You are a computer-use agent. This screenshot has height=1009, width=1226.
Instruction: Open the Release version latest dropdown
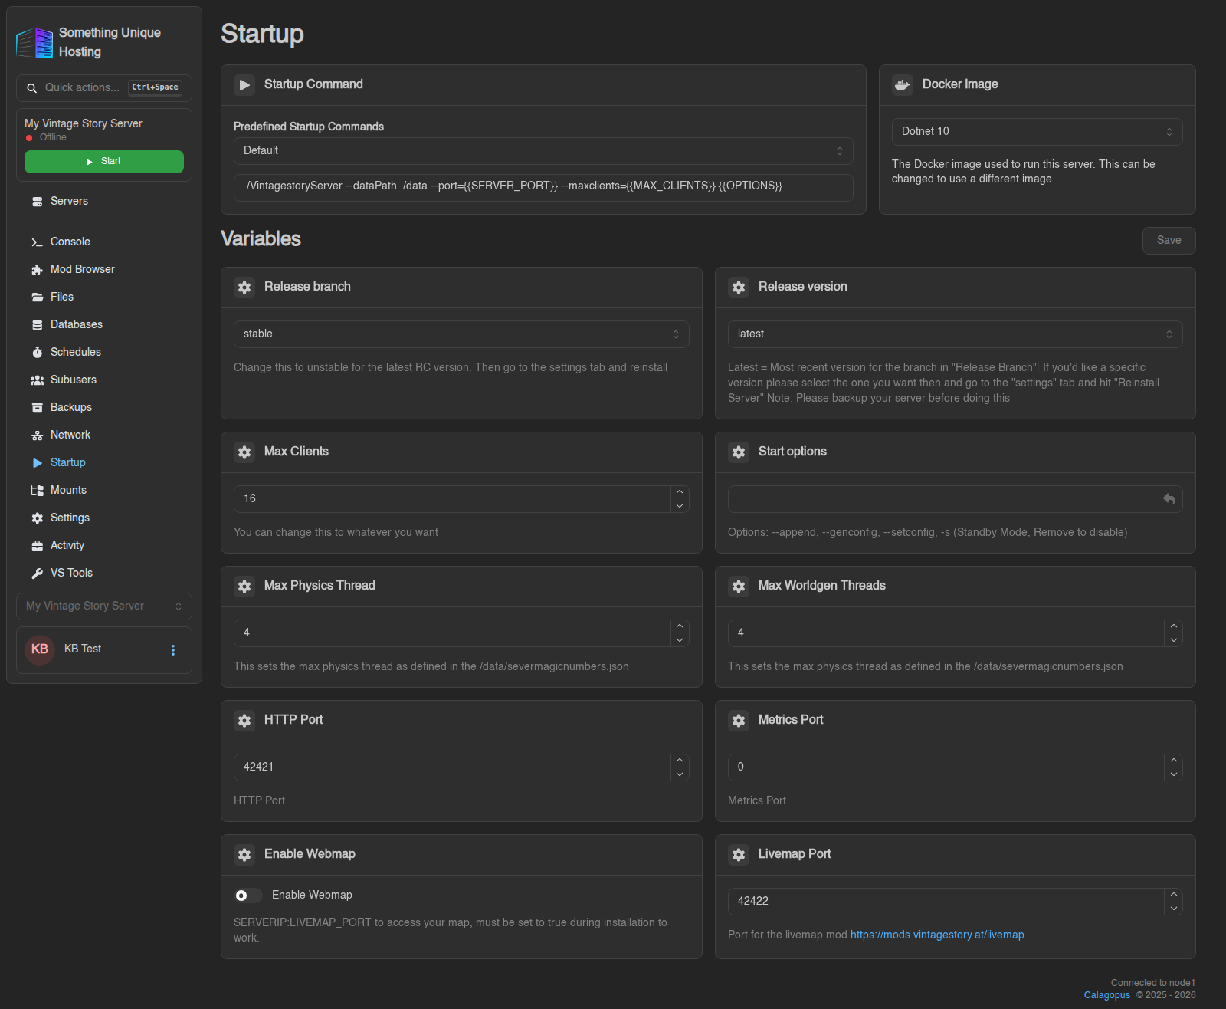[x=955, y=334]
